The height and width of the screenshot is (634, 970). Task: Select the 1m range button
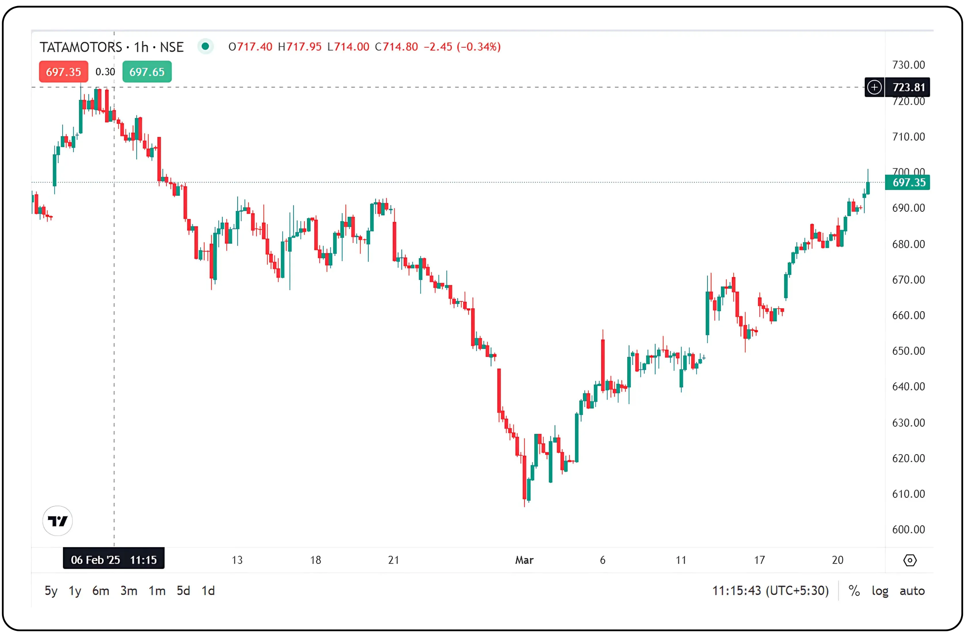coord(156,591)
